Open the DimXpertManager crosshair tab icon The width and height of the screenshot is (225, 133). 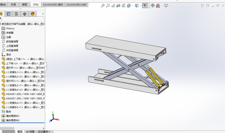pyautogui.click(x=25, y=14)
